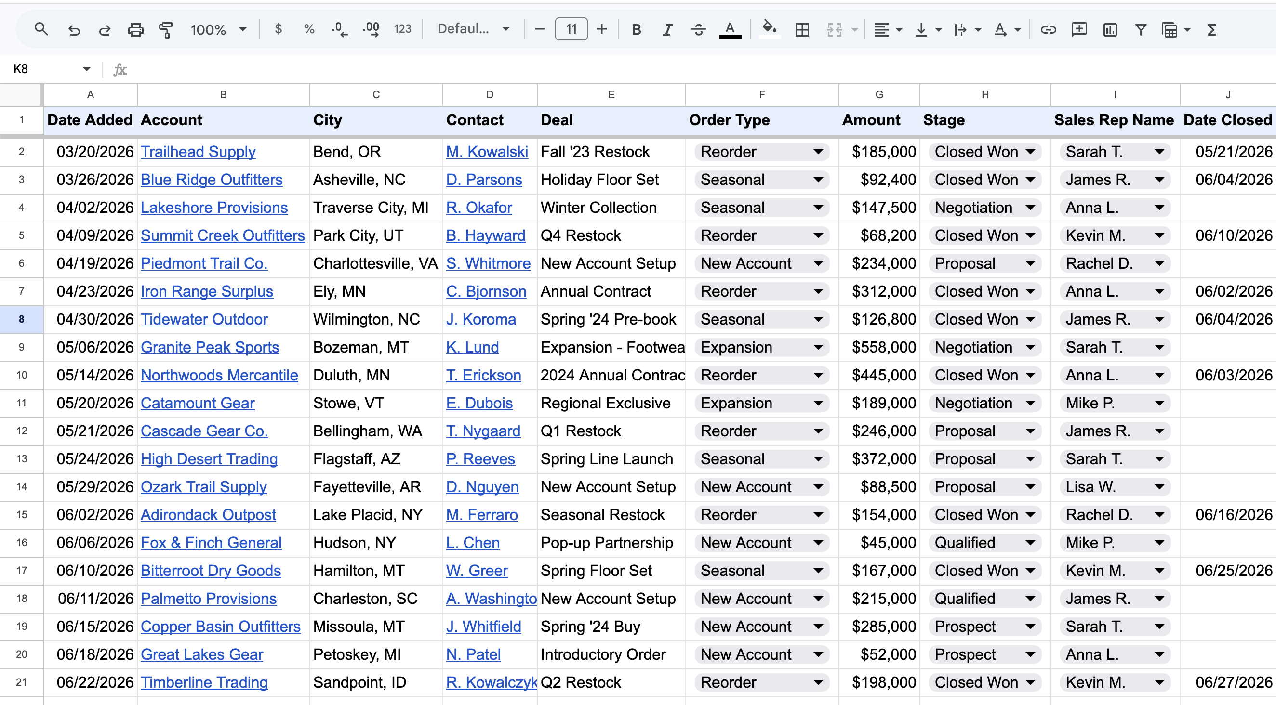
Task: Increase font size
Action: pos(602,29)
